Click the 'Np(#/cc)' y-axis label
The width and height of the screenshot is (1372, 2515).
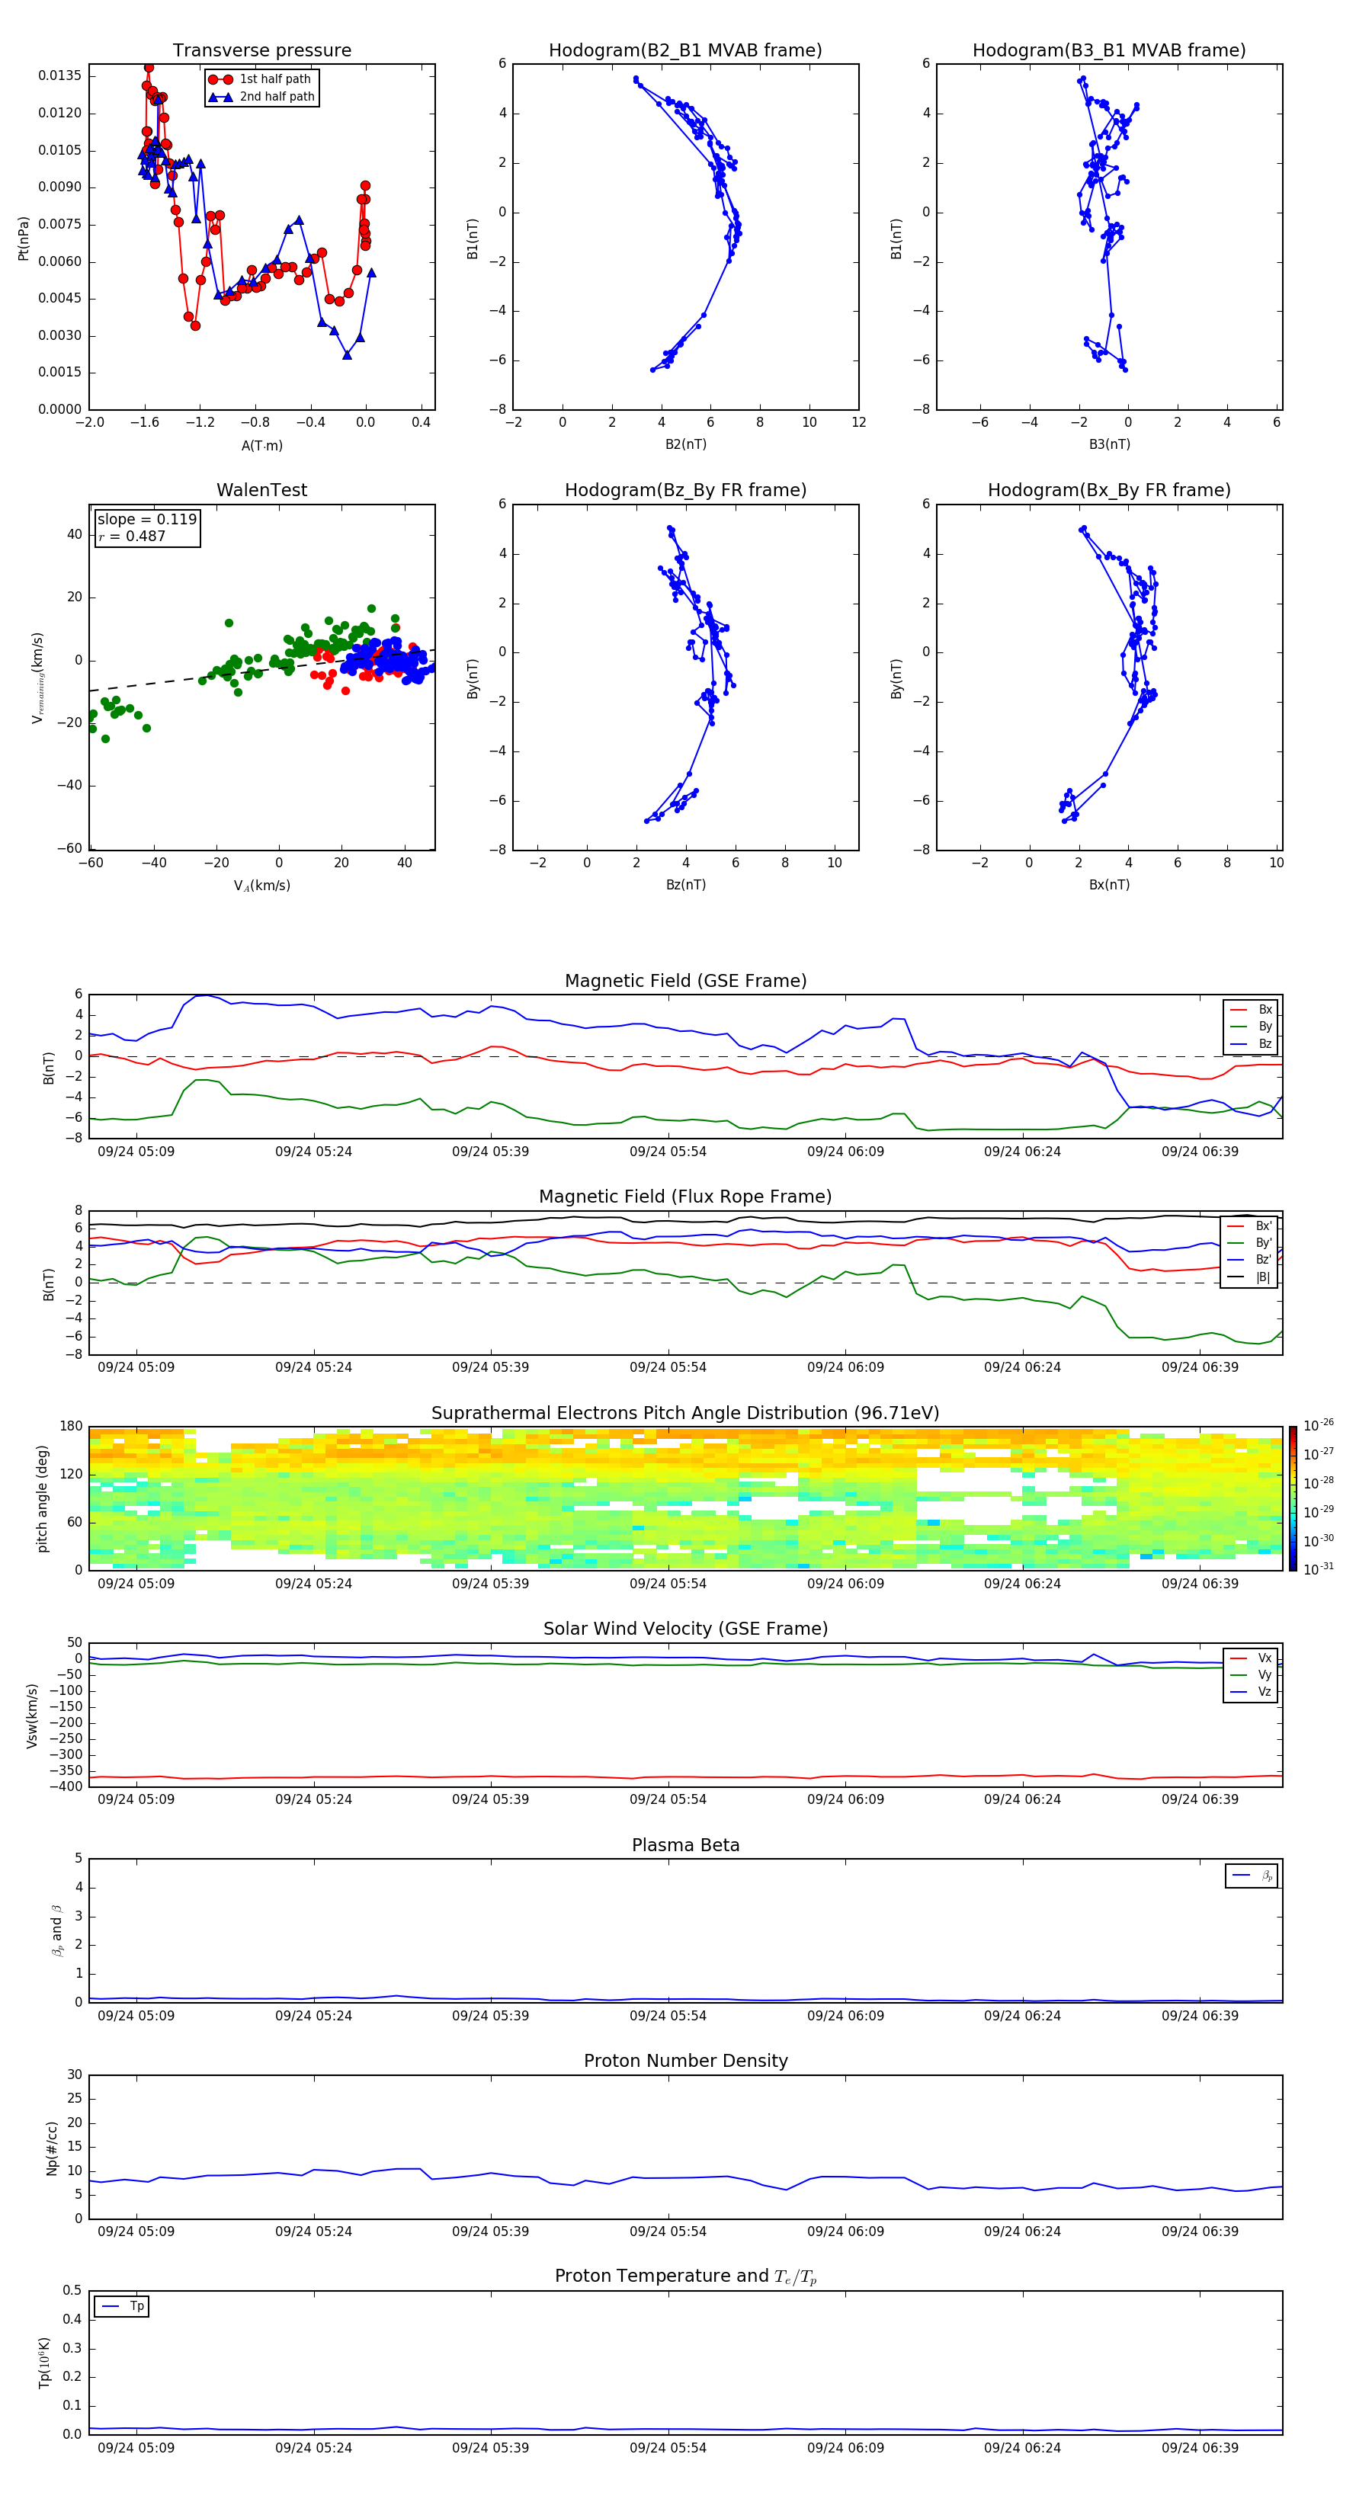pos(52,2148)
